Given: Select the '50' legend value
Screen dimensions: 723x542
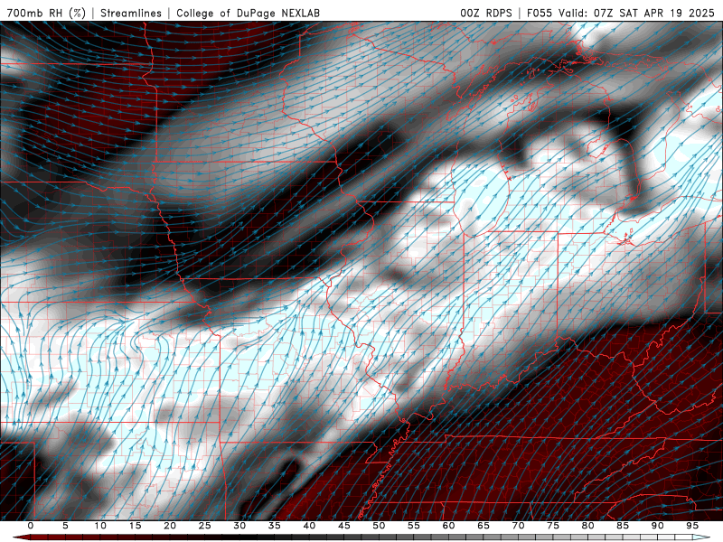Looking at the screenshot, I should click(x=379, y=526).
